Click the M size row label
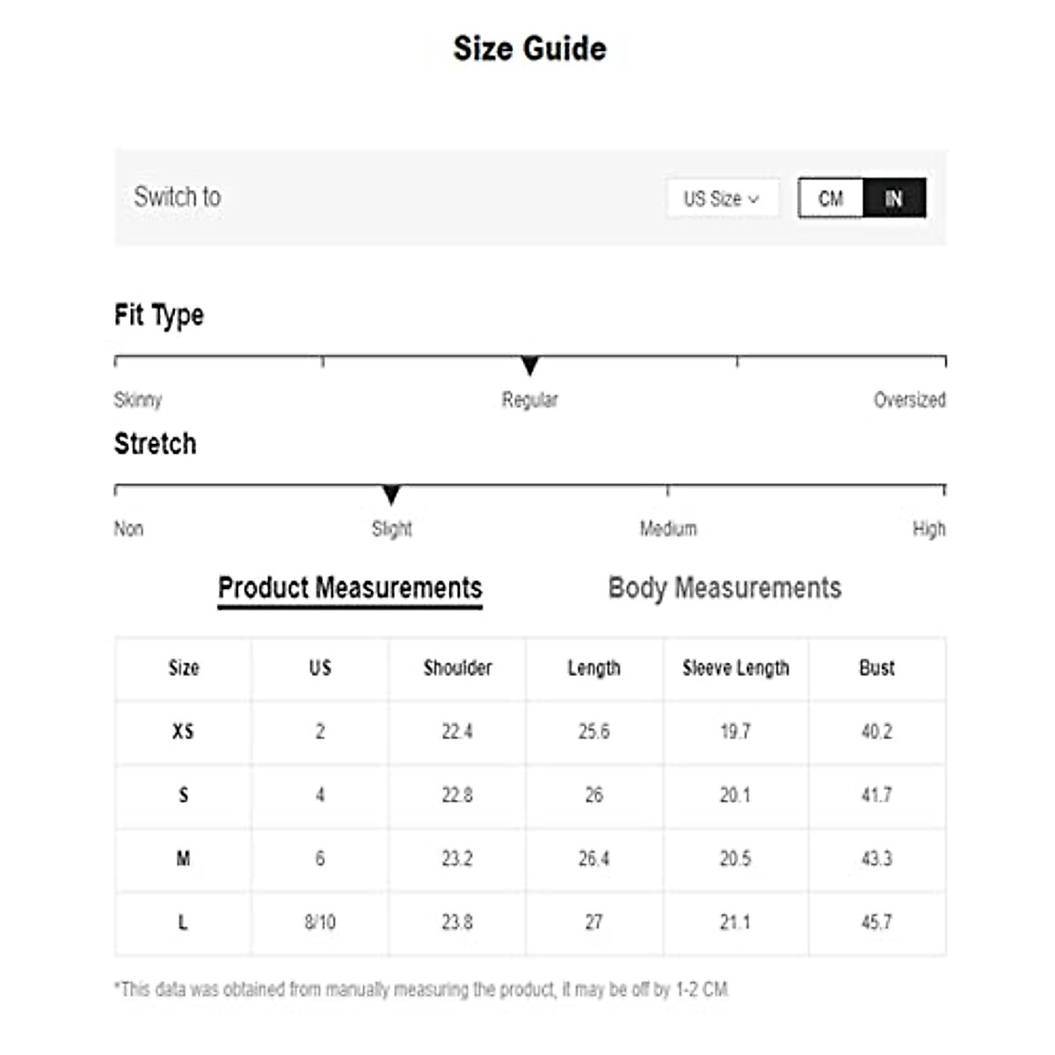The height and width of the screenshot is (1055, 1055). point(183,859)
